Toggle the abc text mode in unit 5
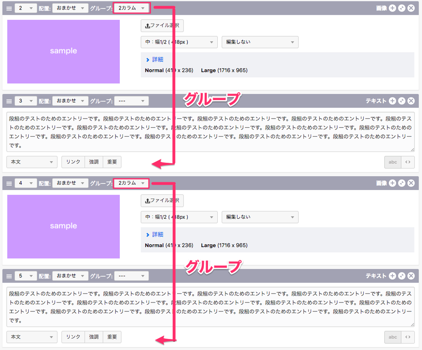This screenshot has height=350, width=422. point(392,337)
